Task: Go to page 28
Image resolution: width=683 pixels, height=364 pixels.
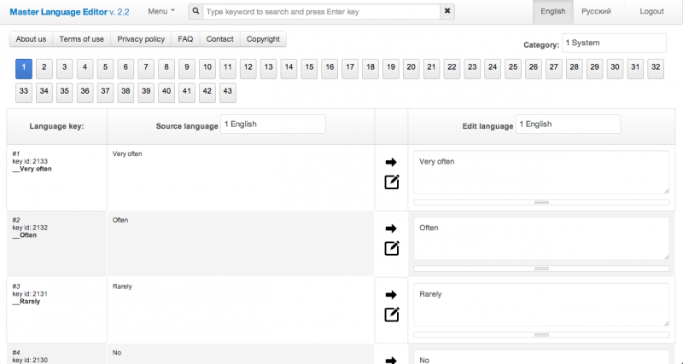Action: [x=574, y=69]
